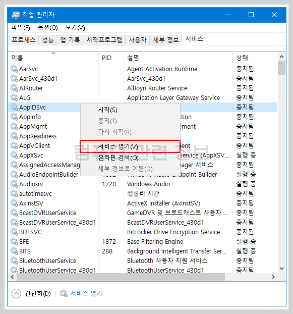This screenshot has width=293, height=314.
Task: Sort by the PID column header
Action: [111, 58]
